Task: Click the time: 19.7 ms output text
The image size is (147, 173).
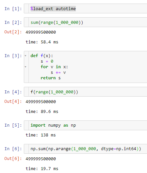Action: 42,169
